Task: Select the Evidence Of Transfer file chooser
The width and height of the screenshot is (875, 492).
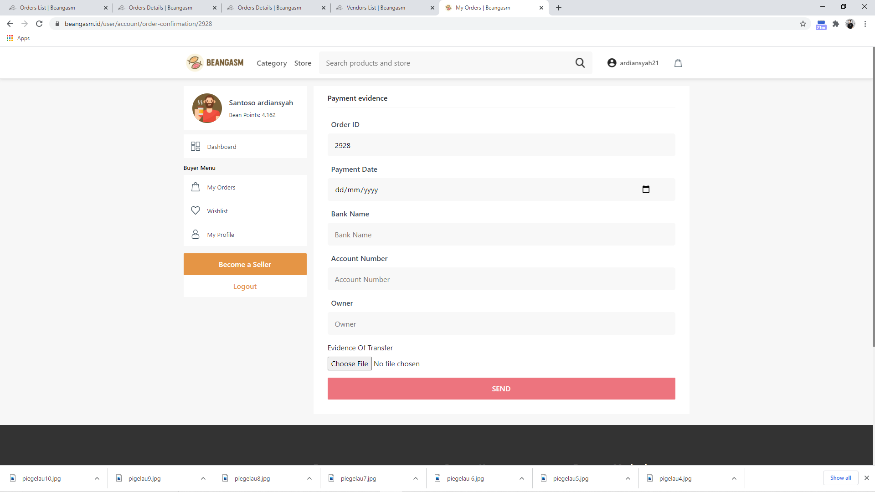Action: pos(349,364)
